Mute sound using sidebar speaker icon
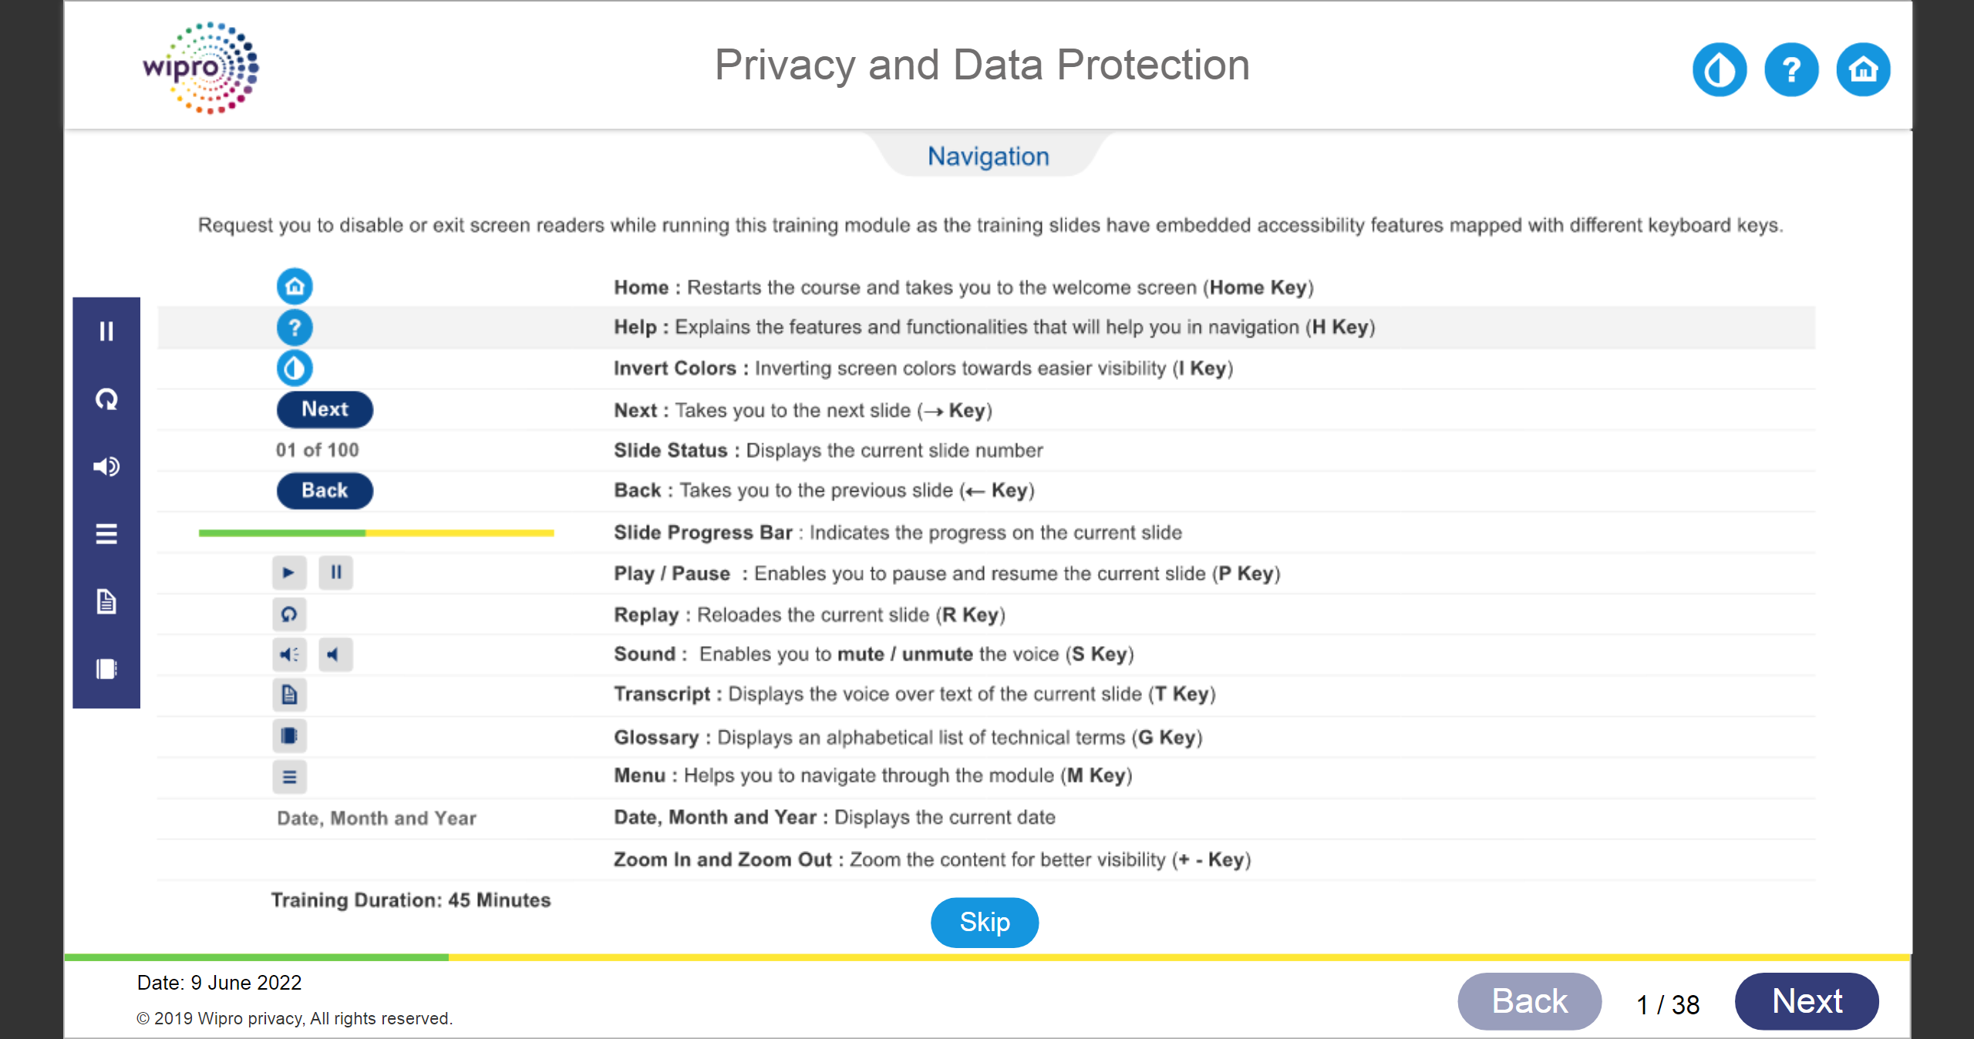Viewport: 1974px width, 1039px height. click(x=106, y=466)
